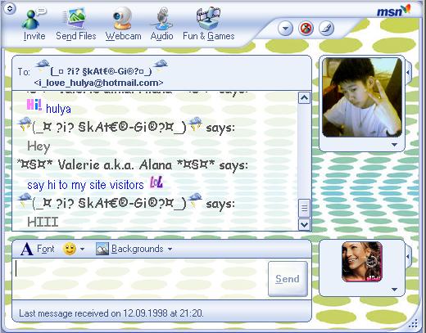Open options arrow below your display picture

pyautogui.click(x=394, y=290)
